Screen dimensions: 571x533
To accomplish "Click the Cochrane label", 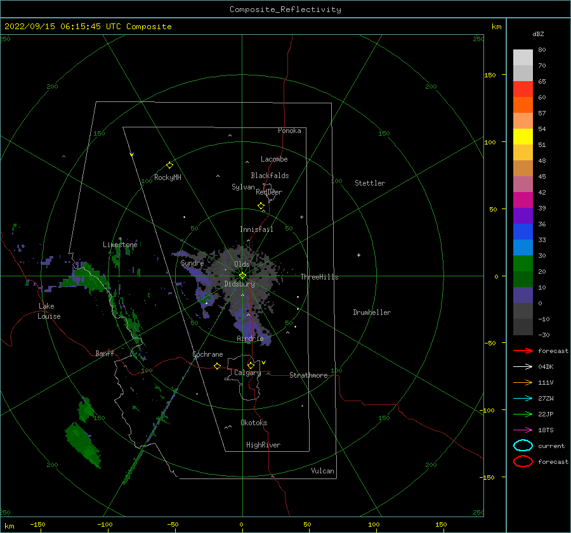I will (x=207, y=354).
